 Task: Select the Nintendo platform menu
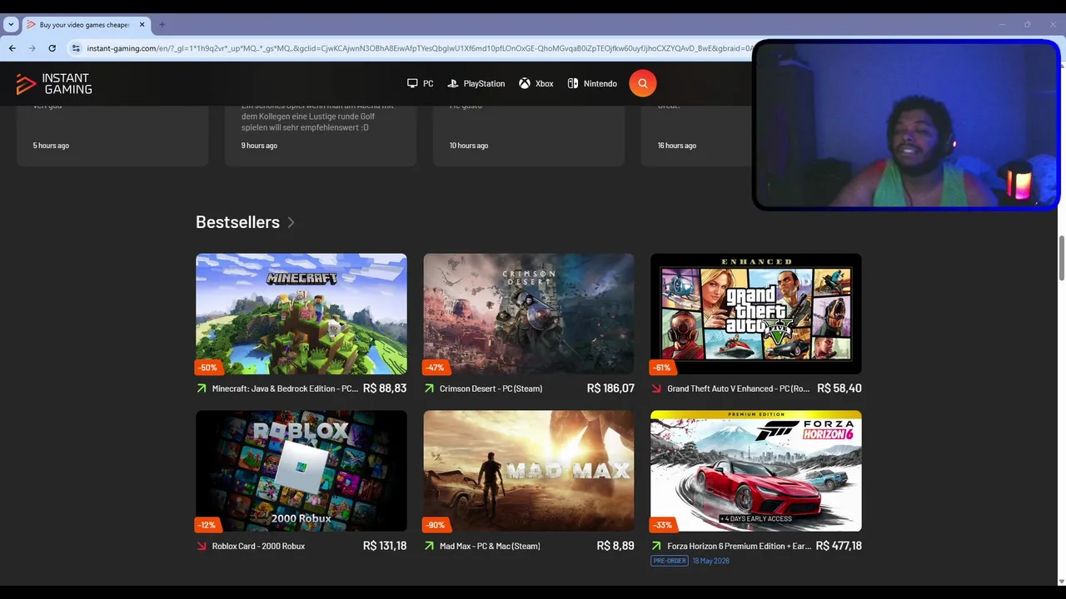[x=592, y=83]
